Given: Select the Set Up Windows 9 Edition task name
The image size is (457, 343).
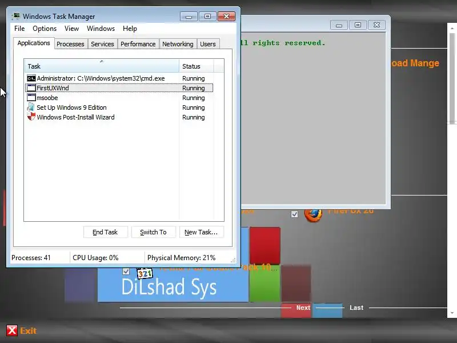Looking at the screenshot, I should coord(71,107).
